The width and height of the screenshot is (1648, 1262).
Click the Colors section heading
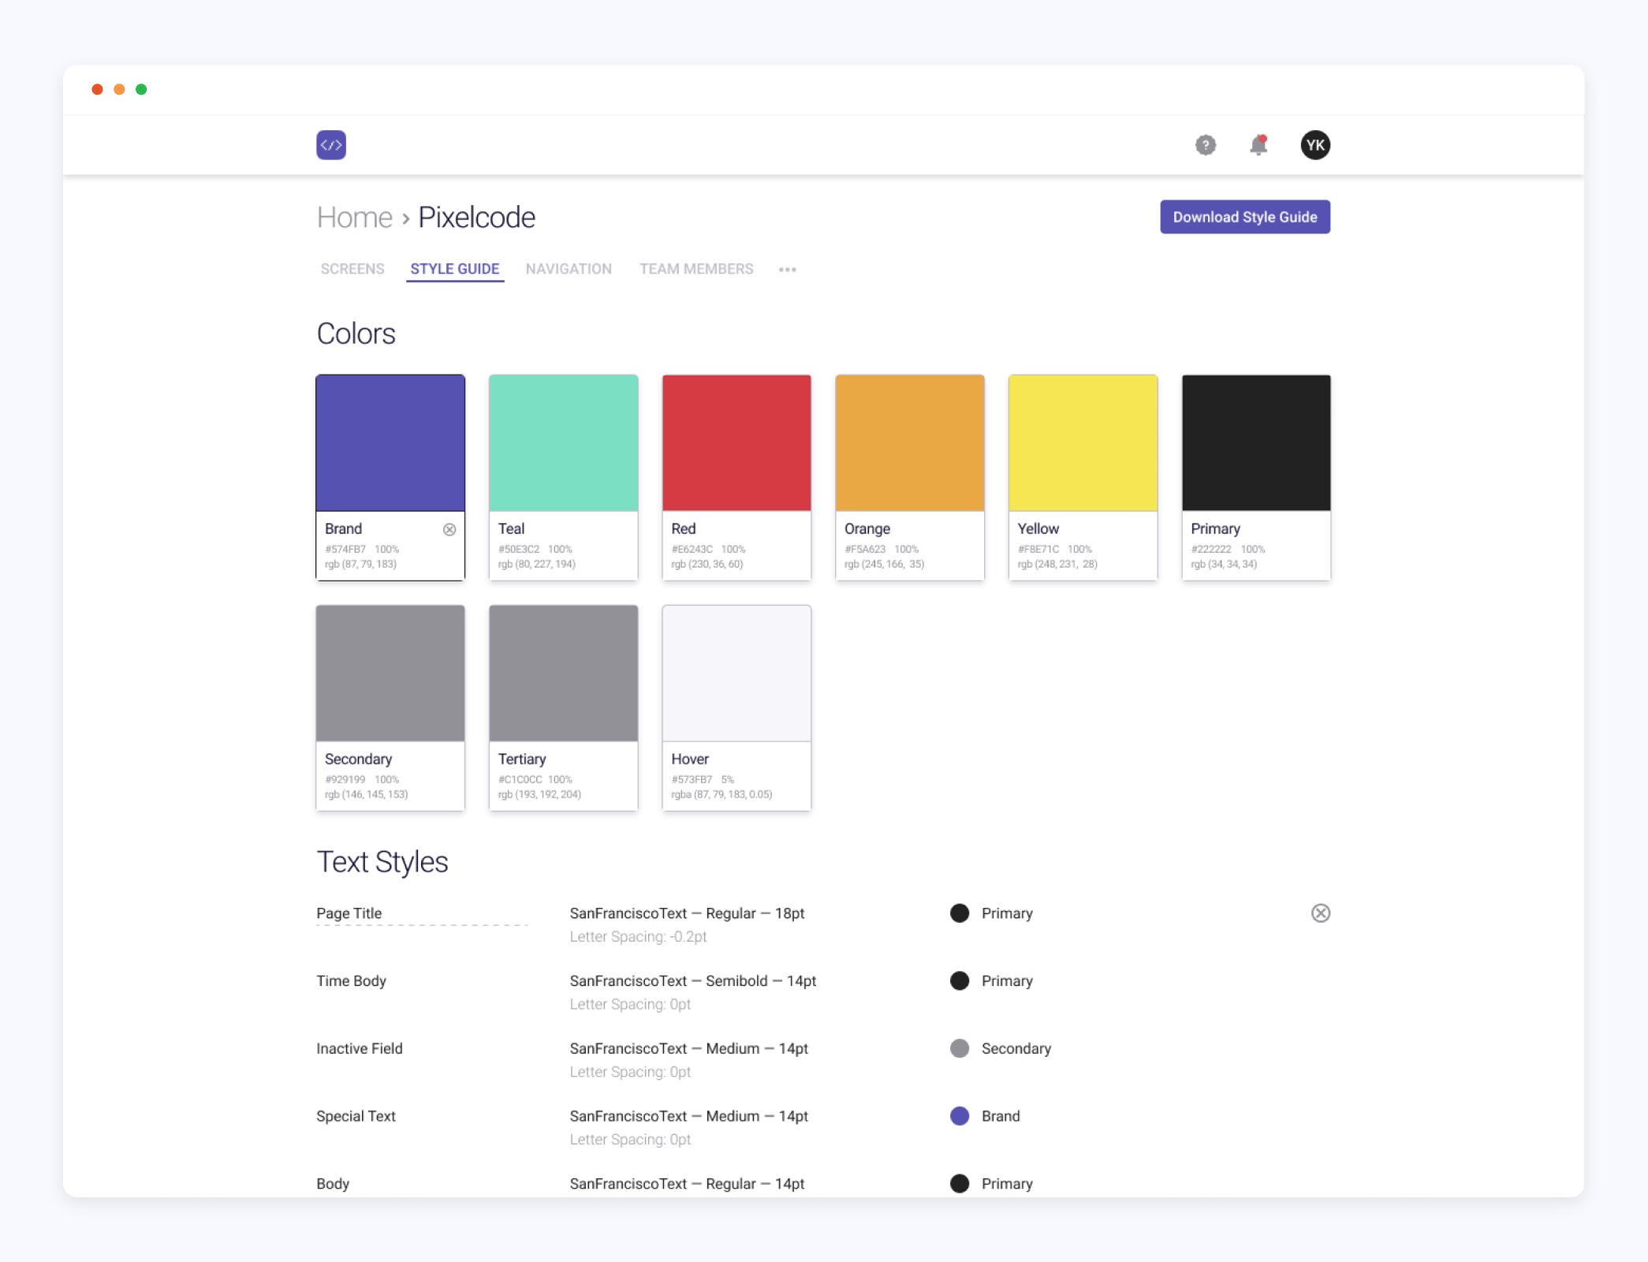(x=356, y=334)
